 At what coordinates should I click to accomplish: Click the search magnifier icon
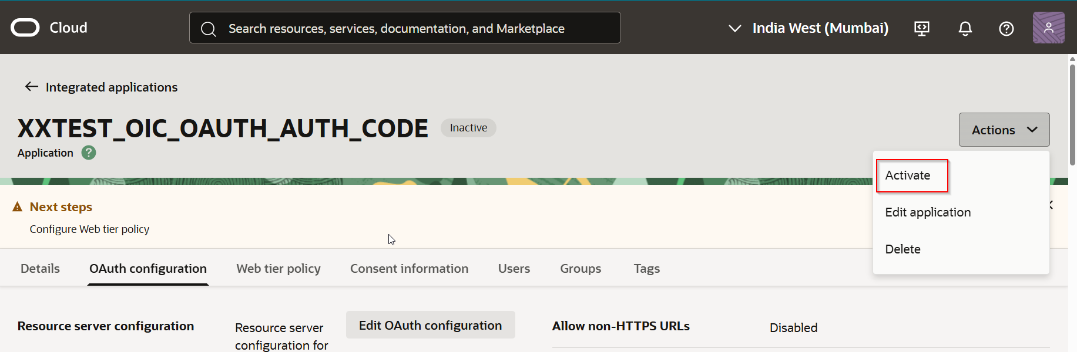pos(209,29)
